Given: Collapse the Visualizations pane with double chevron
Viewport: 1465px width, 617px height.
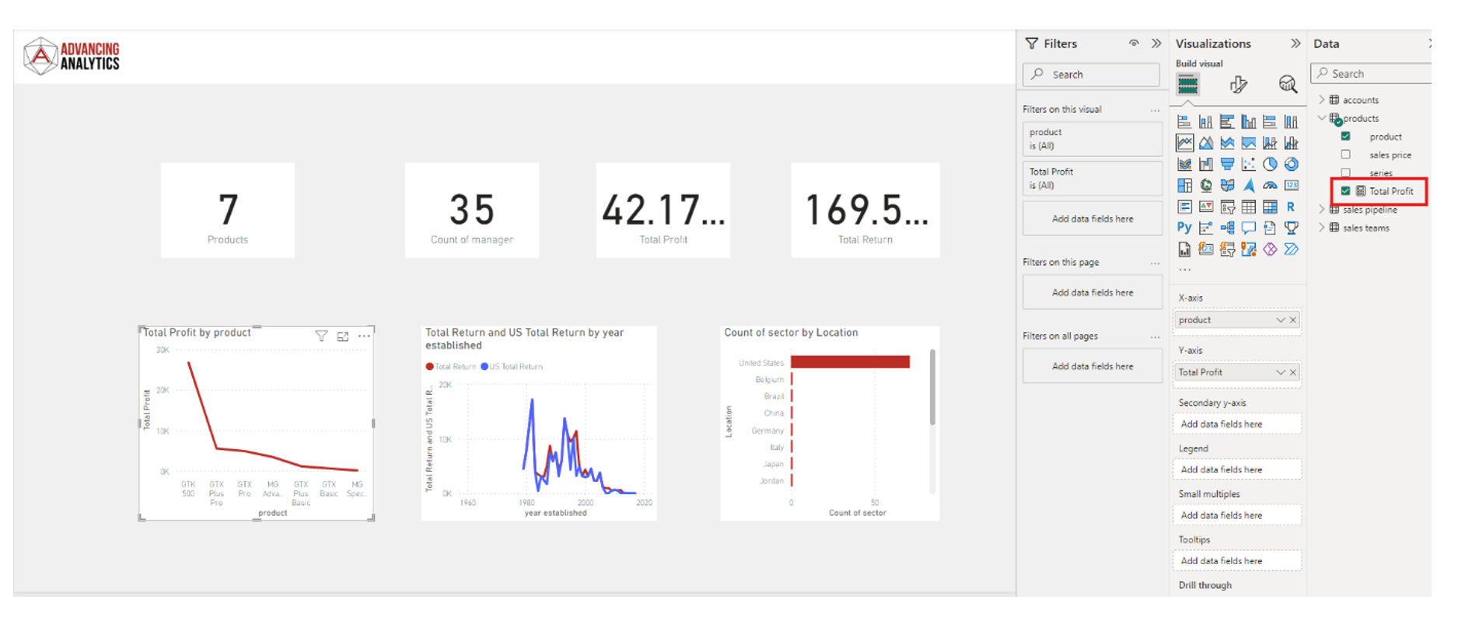Looking at the screenshot, I should 1295,44.
